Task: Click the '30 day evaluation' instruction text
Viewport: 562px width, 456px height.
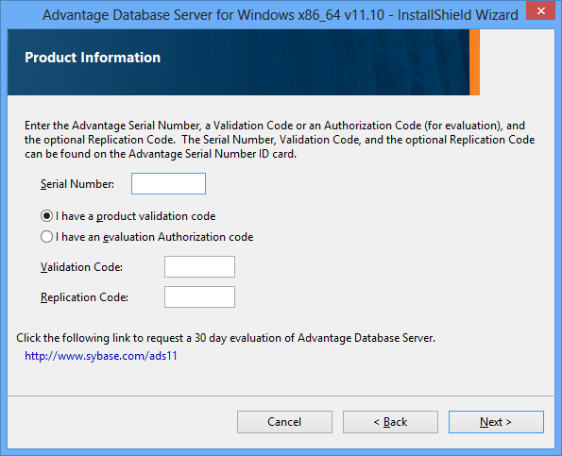Action: pyautogui.click(x=226, y=338)
